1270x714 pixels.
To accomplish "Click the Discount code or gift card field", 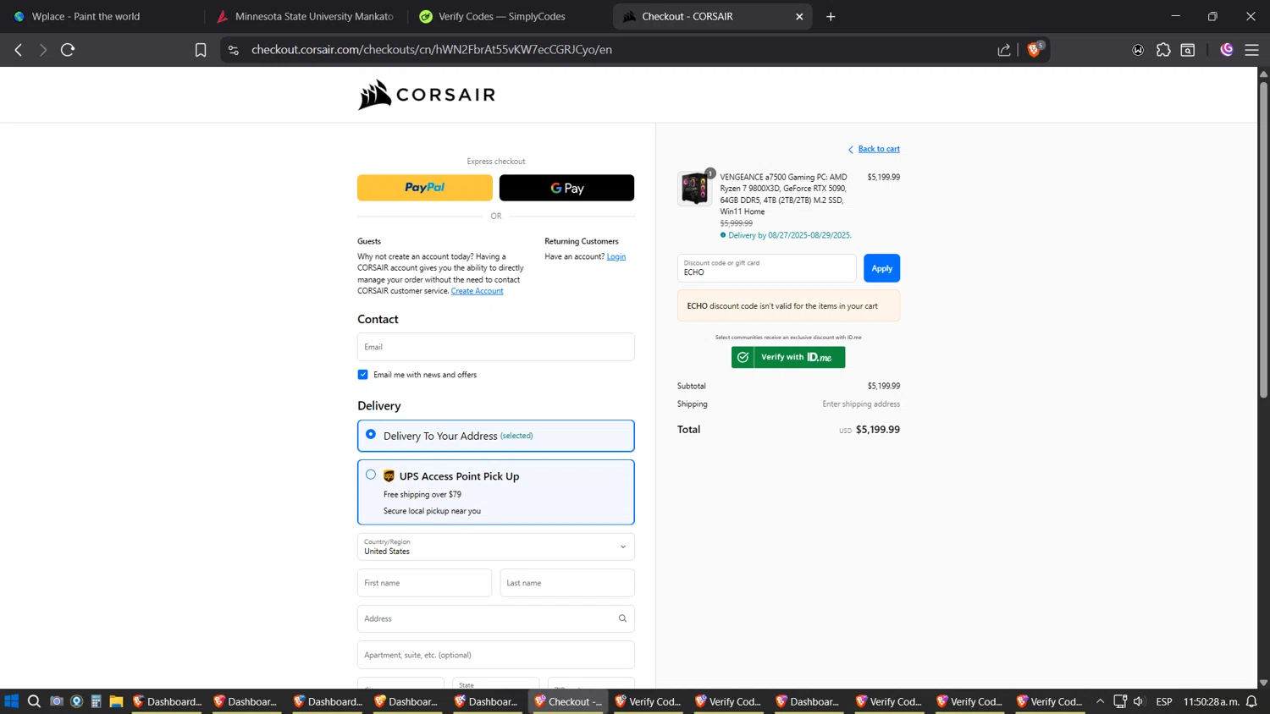I will click(x=767, y=268).
